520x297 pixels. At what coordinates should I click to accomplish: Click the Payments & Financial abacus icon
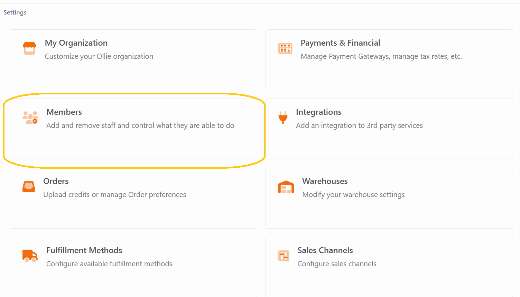(x=285, y=48)
